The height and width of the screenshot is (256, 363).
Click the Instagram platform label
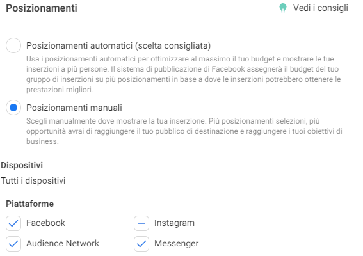[174, 223]
